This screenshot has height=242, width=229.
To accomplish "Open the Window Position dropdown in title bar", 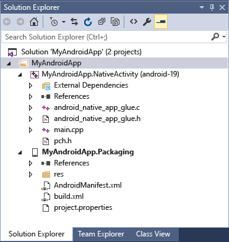I will point(202,7).
